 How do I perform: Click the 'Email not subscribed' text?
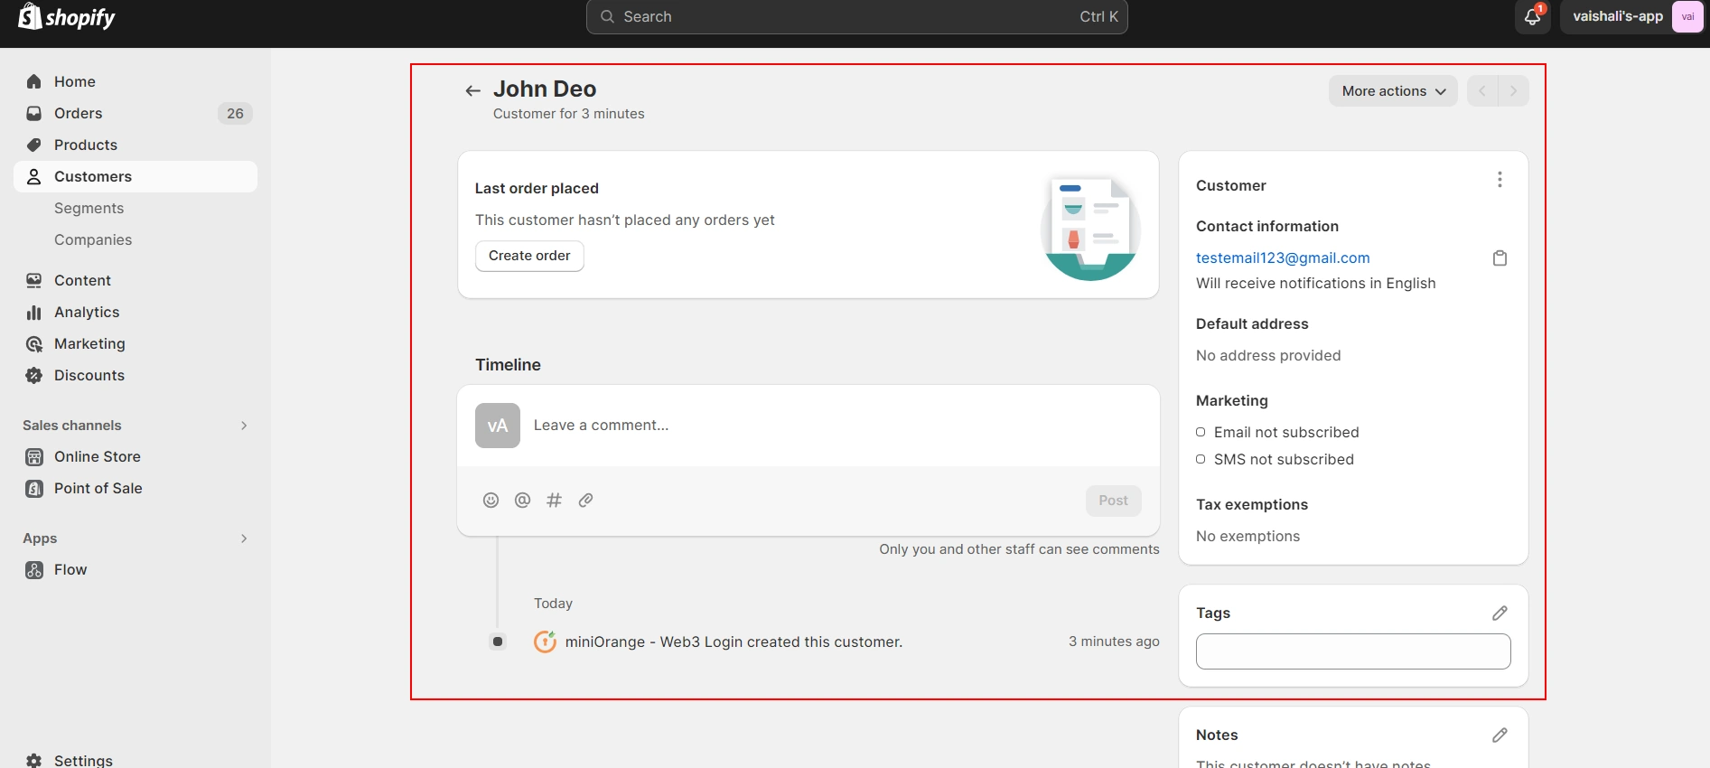tap(1286, 432)
